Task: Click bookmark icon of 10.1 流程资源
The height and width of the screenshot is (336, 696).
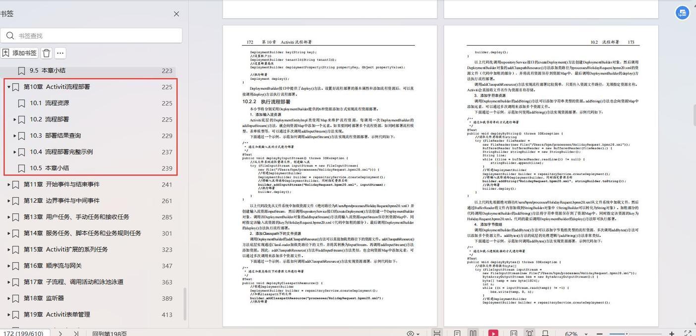Action: [21, 104]
